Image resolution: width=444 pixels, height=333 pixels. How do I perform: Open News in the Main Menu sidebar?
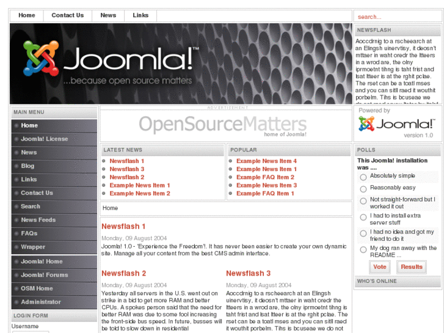[54, 153]
